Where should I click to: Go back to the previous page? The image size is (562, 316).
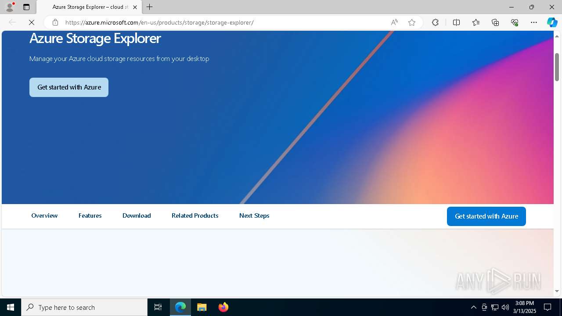[x=12, y=22]
